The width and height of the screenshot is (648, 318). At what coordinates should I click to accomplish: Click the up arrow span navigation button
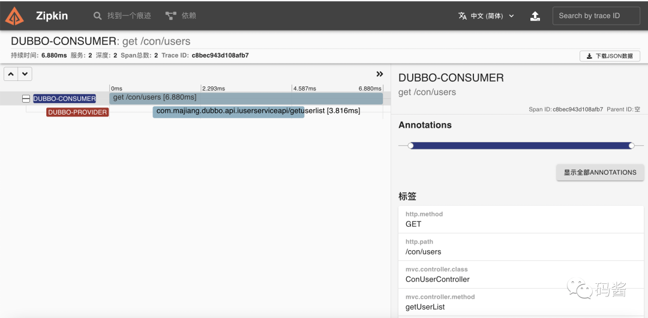pyautogui.click(x=11, y=74)
